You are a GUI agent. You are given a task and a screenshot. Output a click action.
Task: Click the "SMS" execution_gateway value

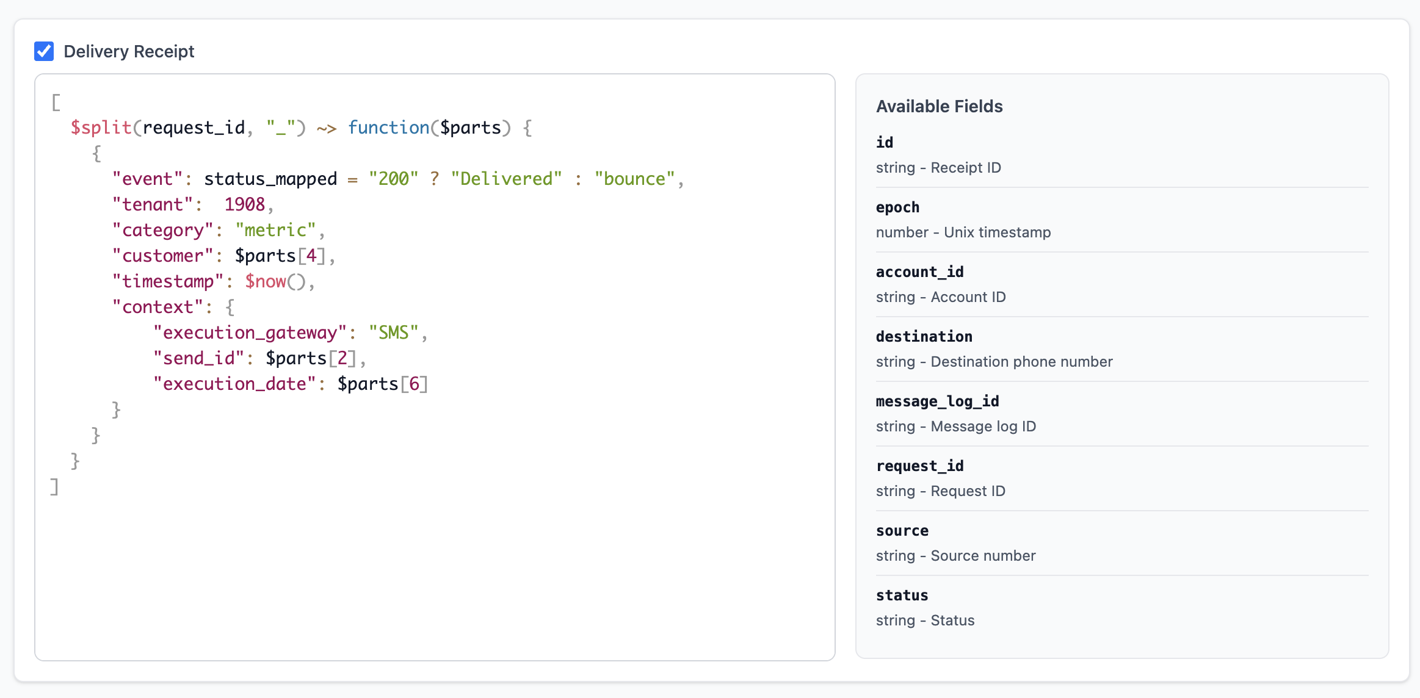pos(393,333)
